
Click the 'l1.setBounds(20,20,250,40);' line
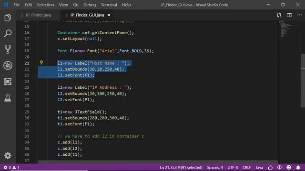pos(91,69)
